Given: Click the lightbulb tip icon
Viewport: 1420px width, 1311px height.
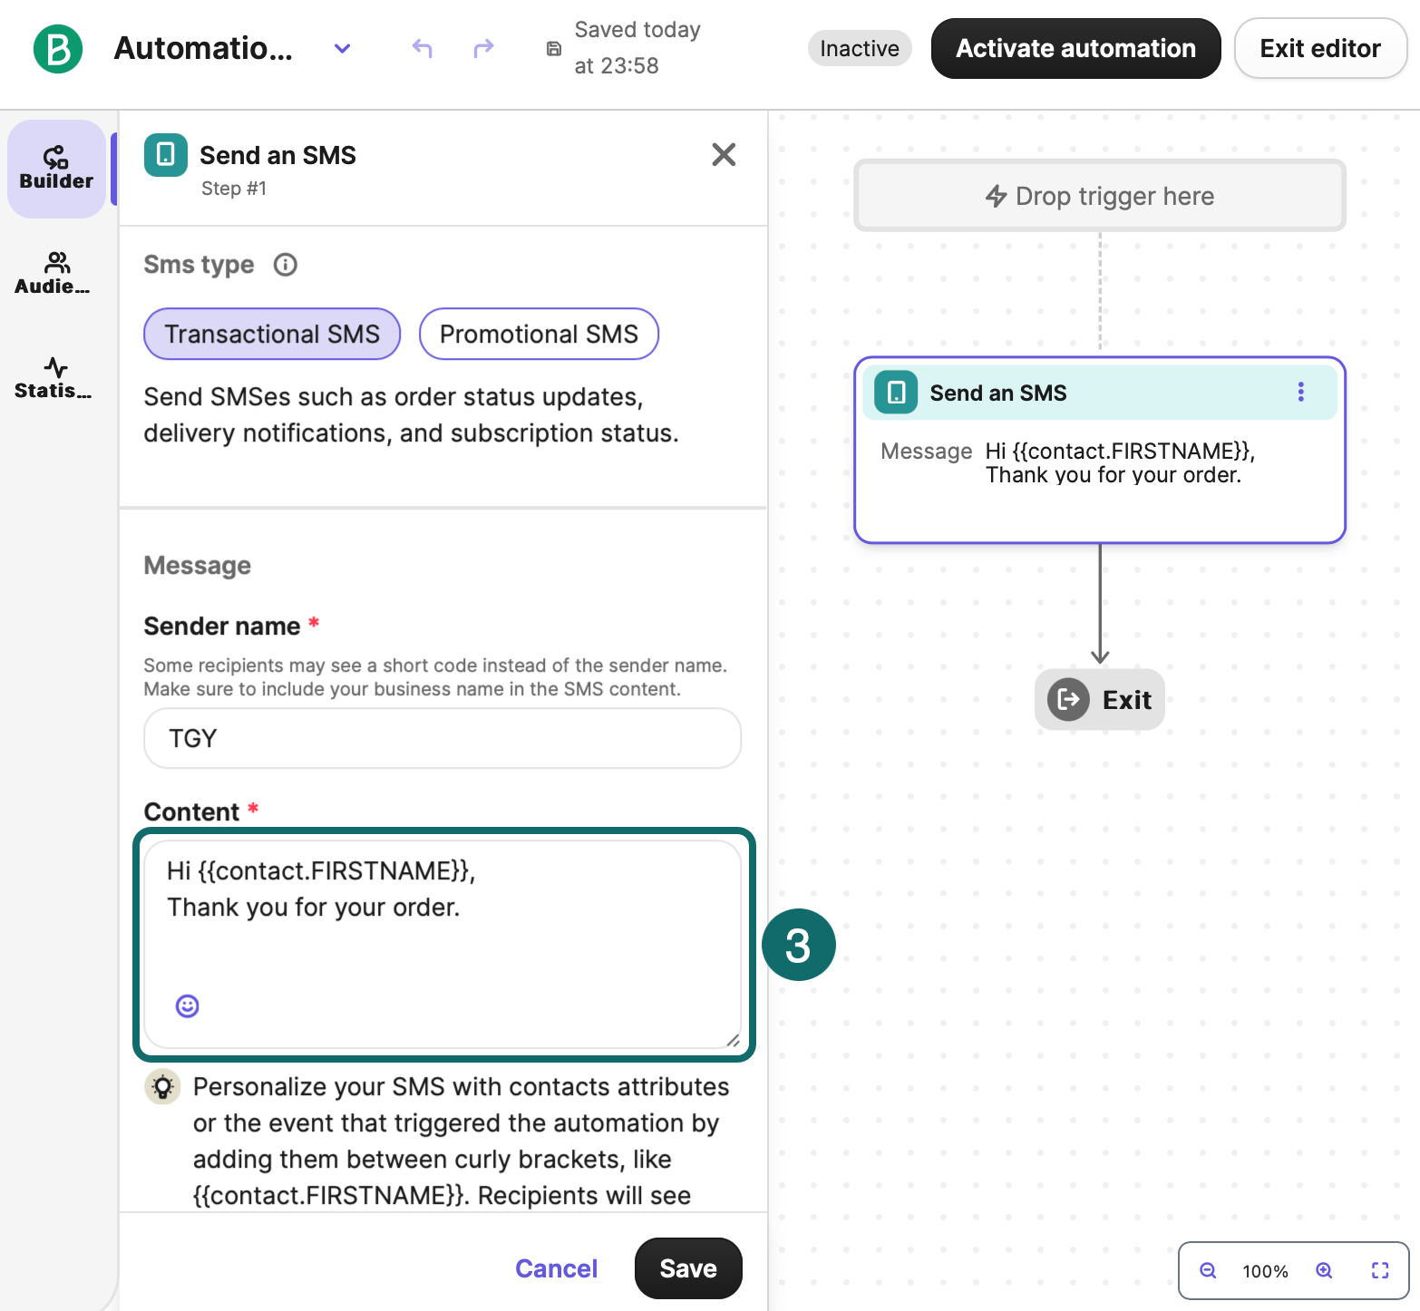Looking at the screenshot, I should click(162, 1086).
